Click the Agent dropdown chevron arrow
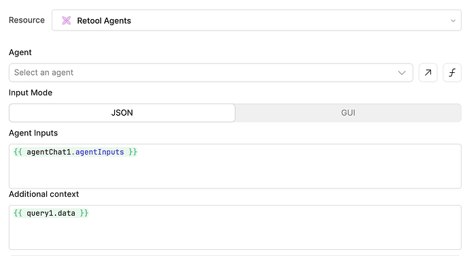 (402, 73)
